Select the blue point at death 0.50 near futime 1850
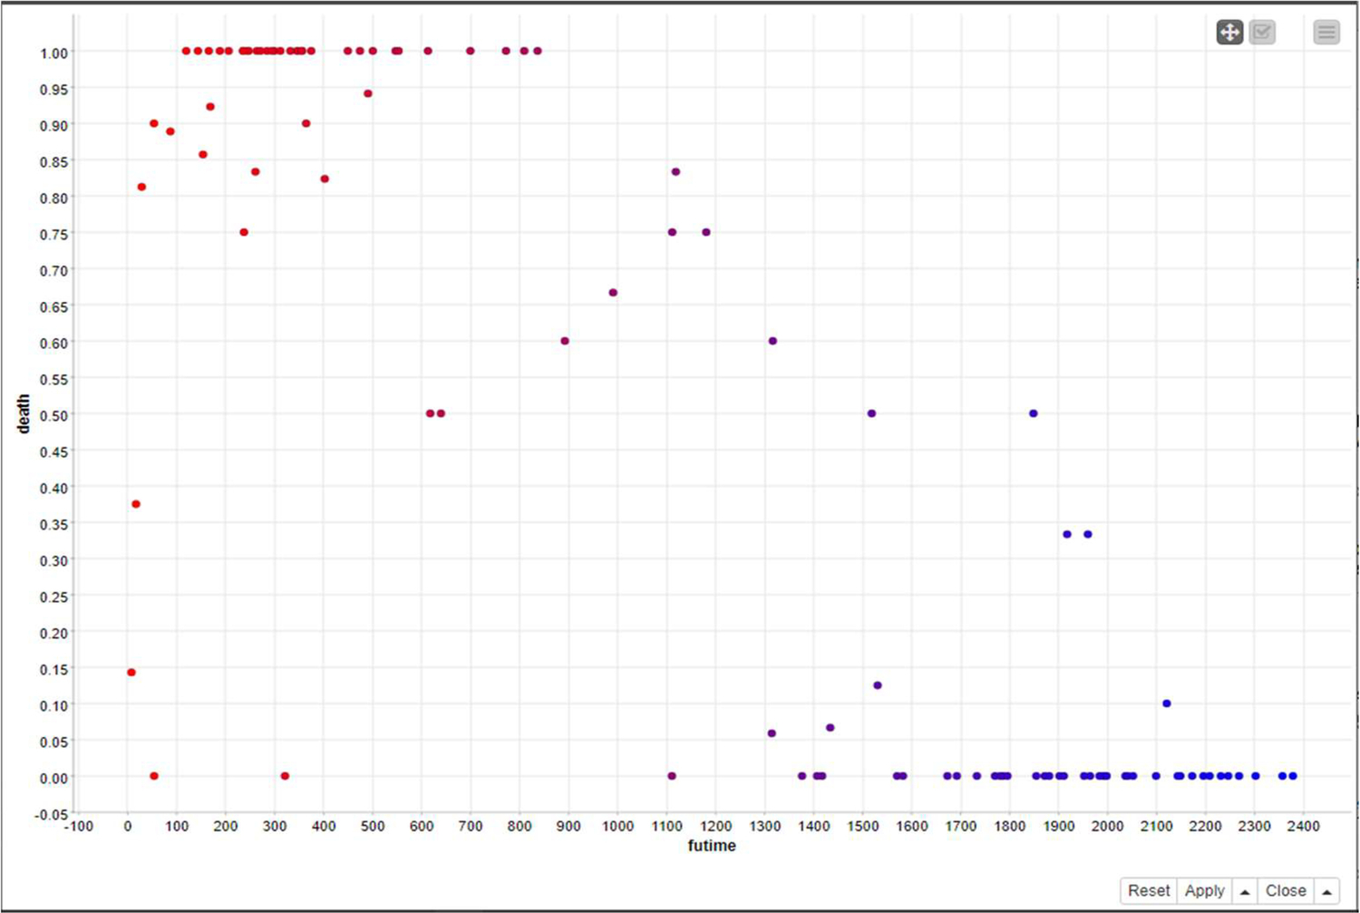1360x913 pixels. tap(1034, 413)
